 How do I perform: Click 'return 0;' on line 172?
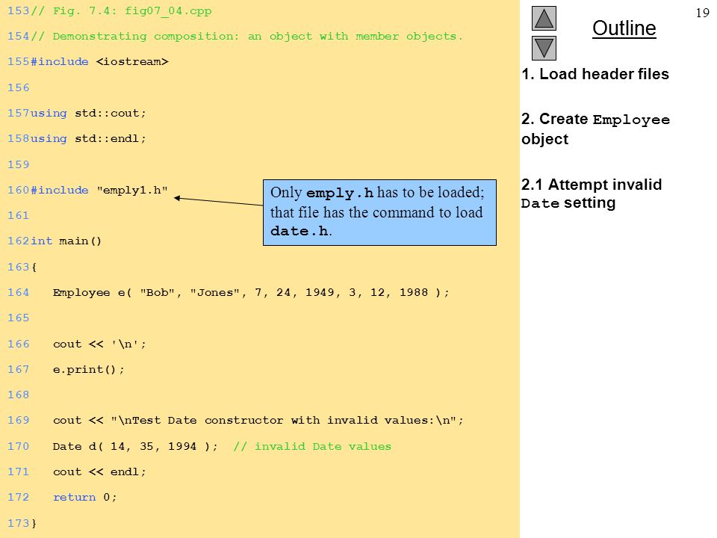84,498
